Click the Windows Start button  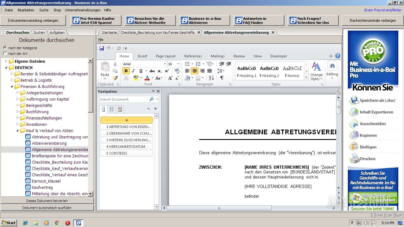point(9,223)
